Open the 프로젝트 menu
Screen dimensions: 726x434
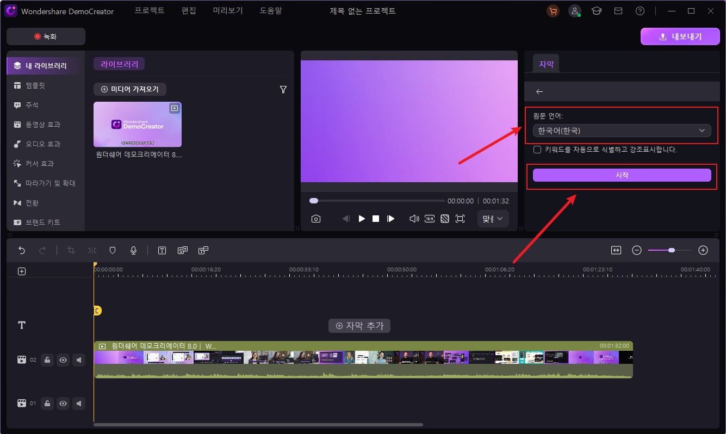(150, 11)
